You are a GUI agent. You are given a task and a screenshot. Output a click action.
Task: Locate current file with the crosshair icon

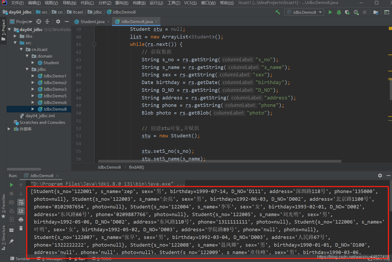coord(39,21)
